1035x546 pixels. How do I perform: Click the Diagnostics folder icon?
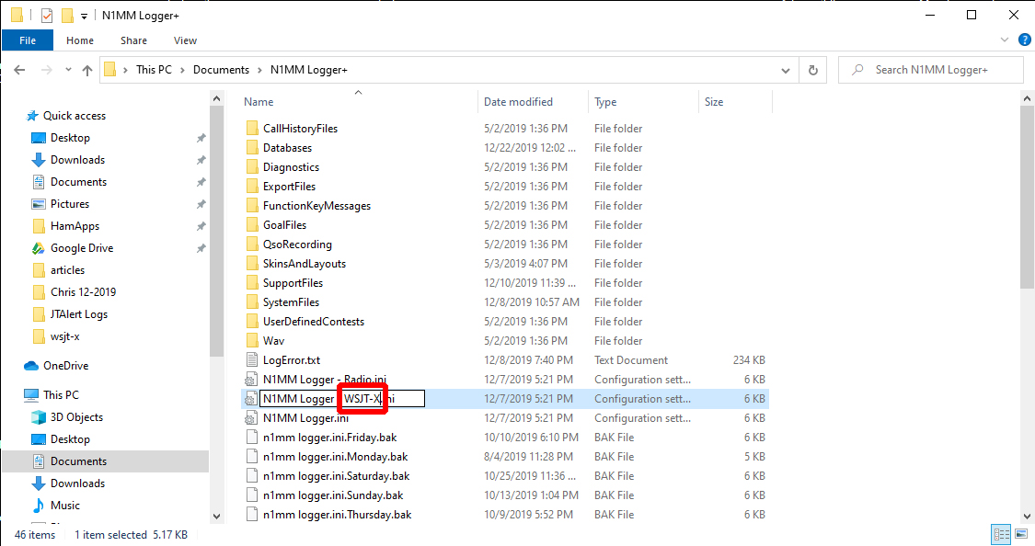[251, 167]
